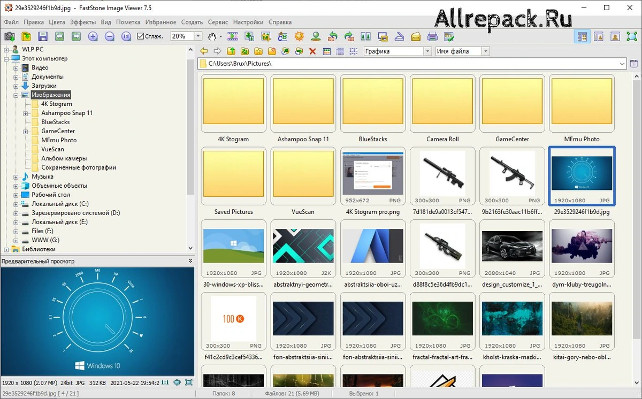Toggle the 1:1 button under preview

pos(165,382)
